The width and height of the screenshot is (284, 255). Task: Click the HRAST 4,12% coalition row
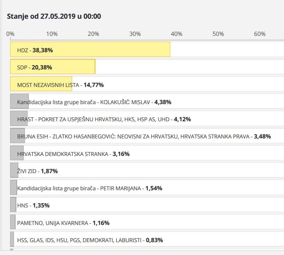click(104, 119)
